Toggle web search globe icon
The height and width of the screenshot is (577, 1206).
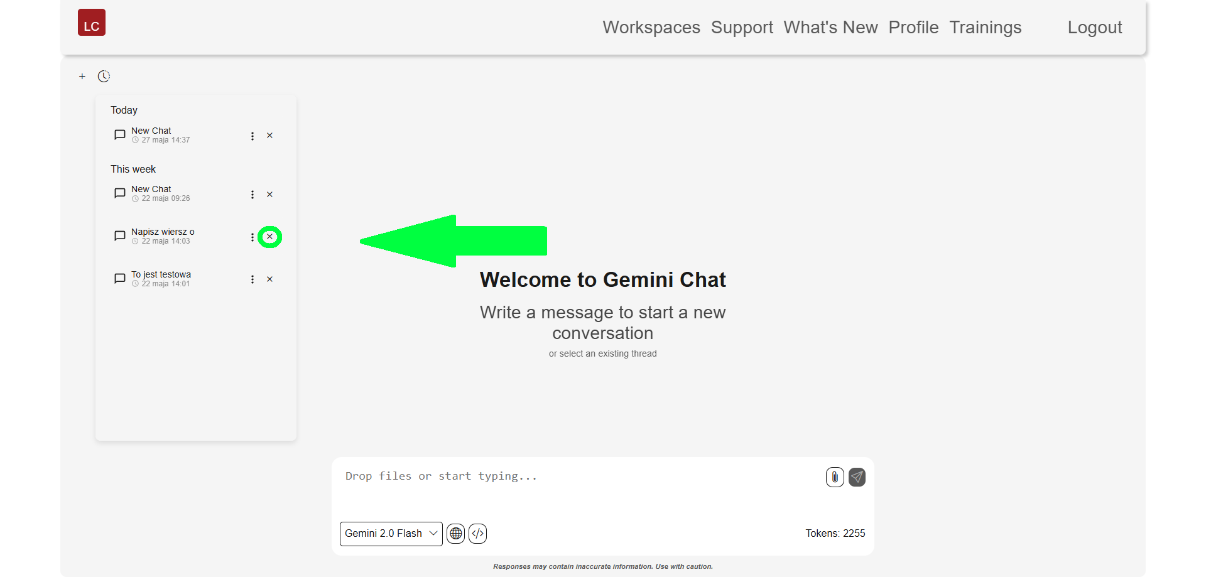[456, 534]
